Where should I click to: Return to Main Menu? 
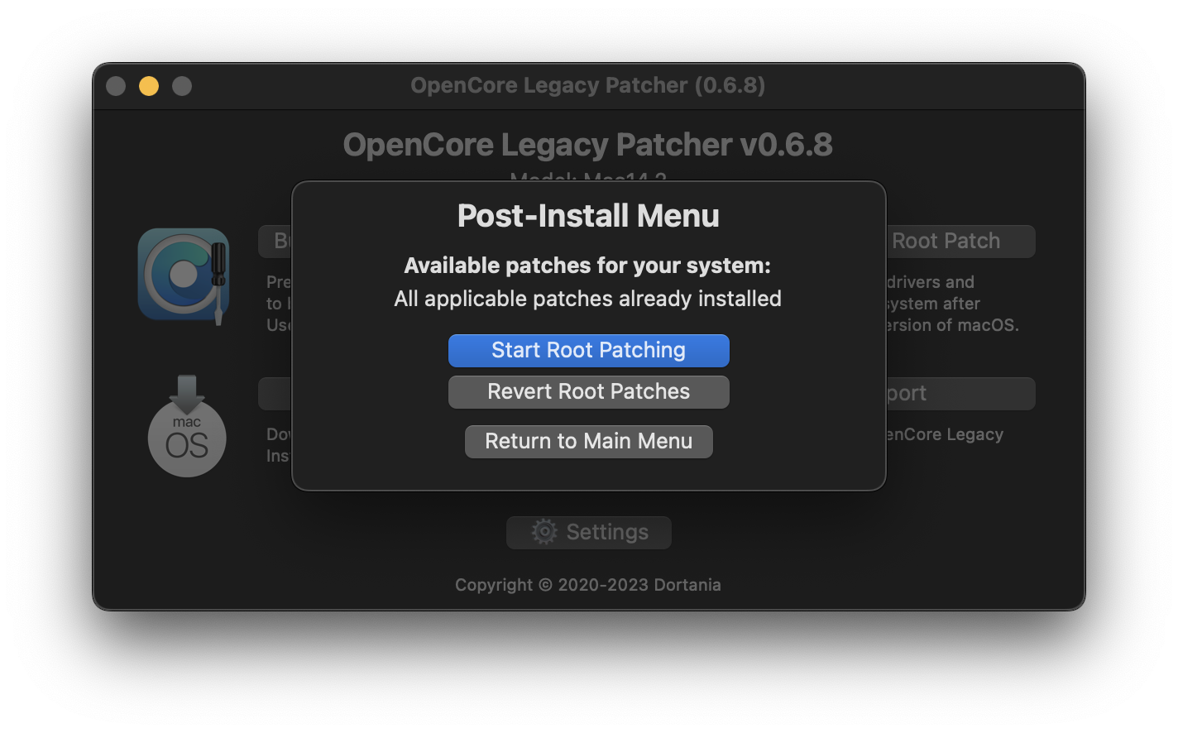[x=588, y=441]
